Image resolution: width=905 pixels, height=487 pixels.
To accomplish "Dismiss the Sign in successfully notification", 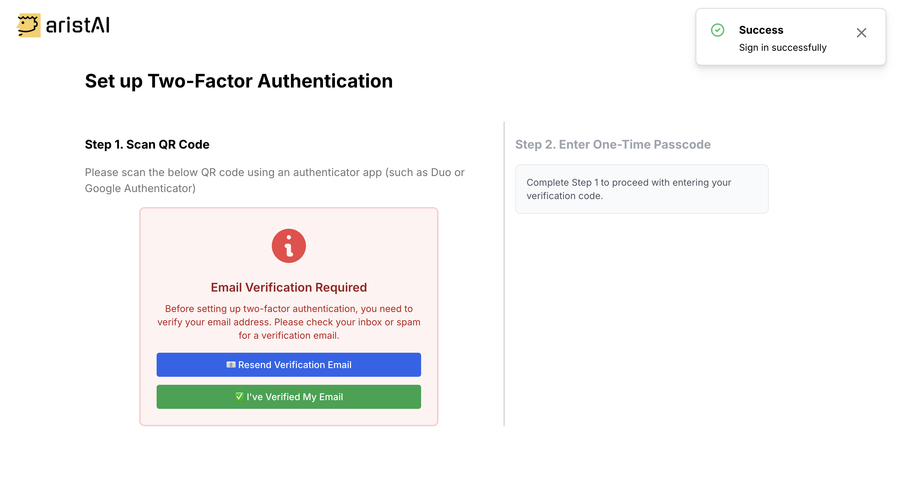I will click(862, 32).
